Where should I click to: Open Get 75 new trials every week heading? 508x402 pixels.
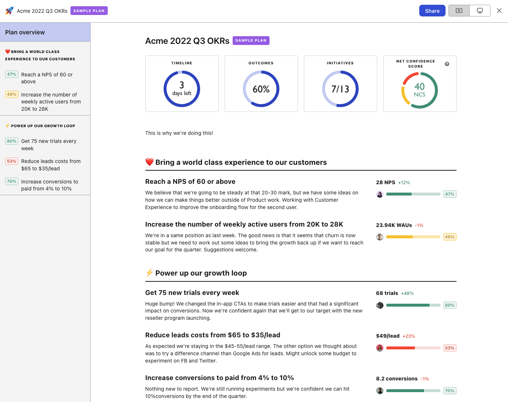(x=192, y=293)
